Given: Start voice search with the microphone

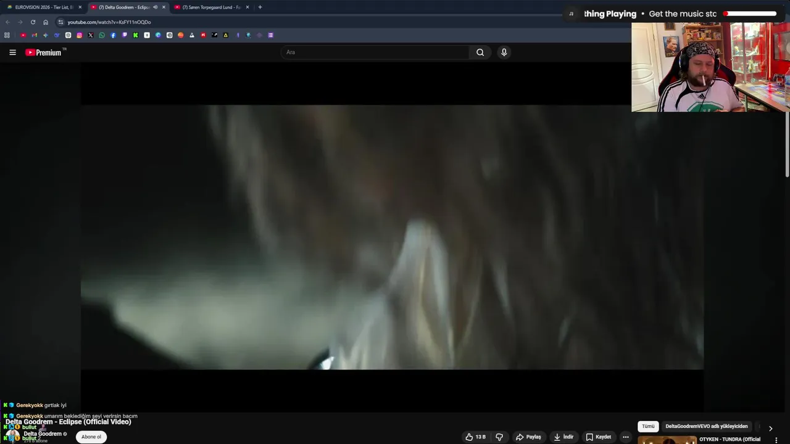Looking at the screenshot, I should click(x=504, y=52).
